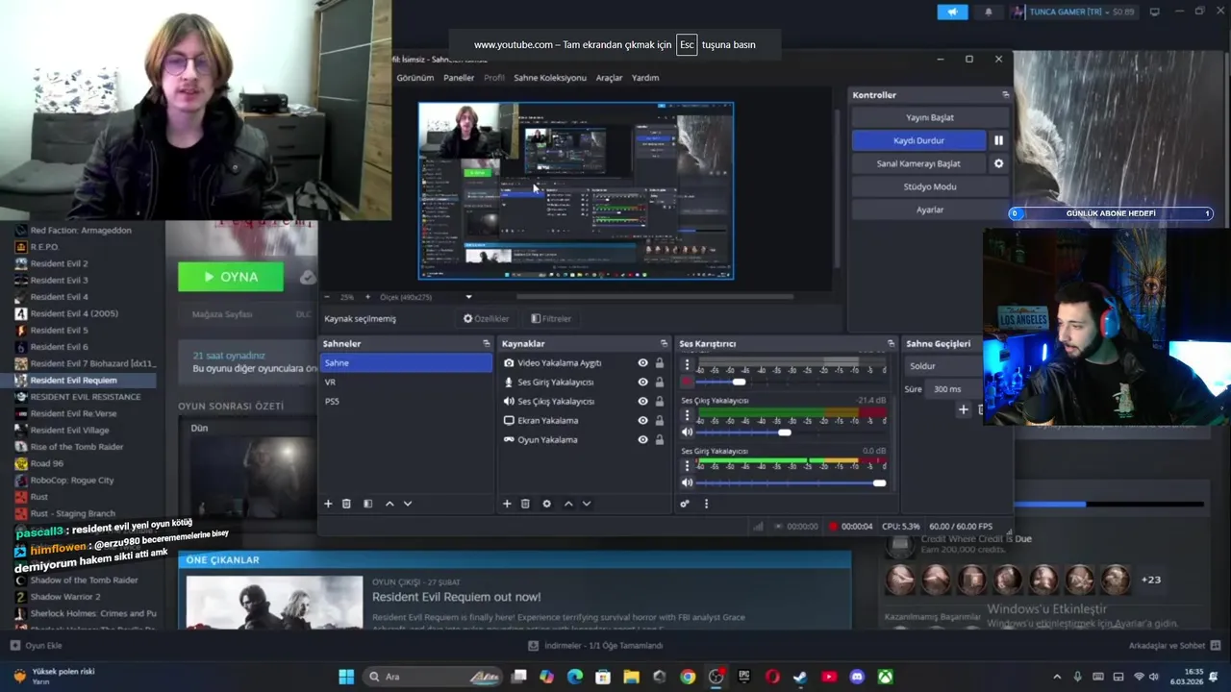
Task: Move scene down with Sahneler down arrow
Action: point(408,504)
